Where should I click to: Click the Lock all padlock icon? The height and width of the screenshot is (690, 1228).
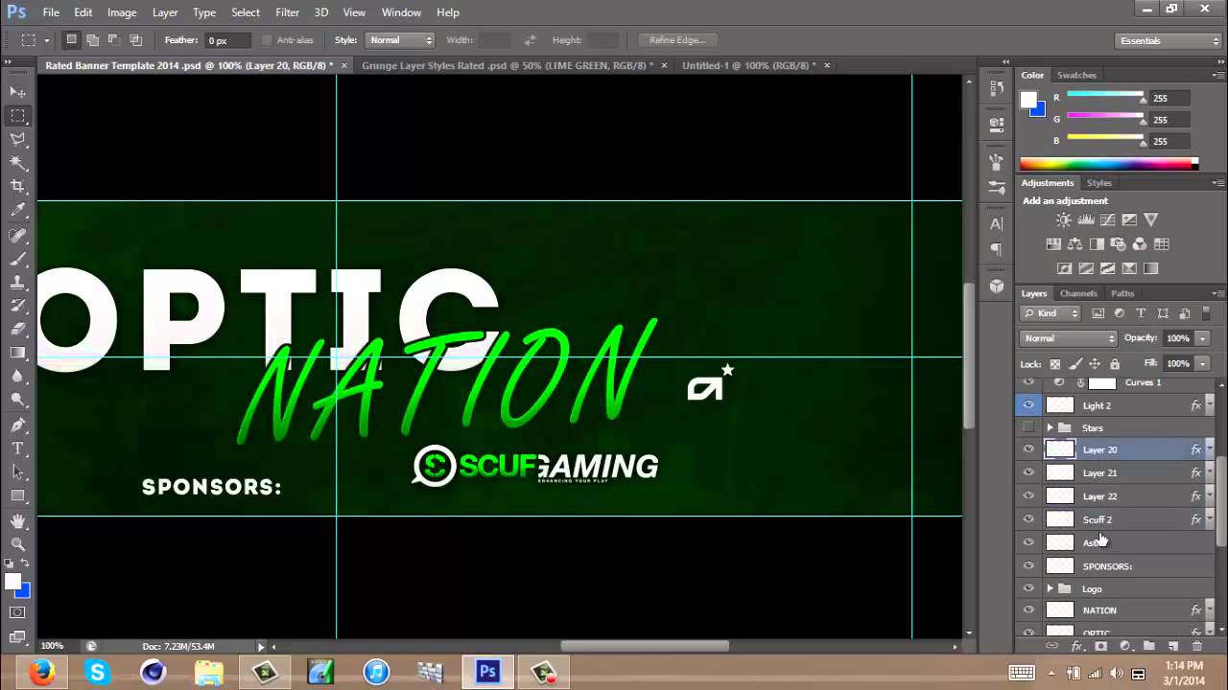1114,364
